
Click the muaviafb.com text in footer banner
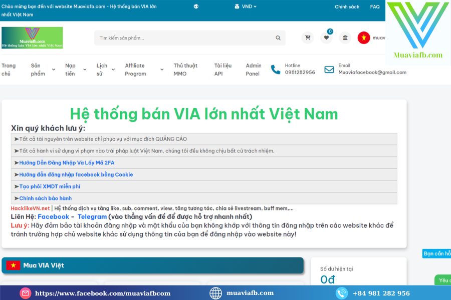[x=250, y=293]
